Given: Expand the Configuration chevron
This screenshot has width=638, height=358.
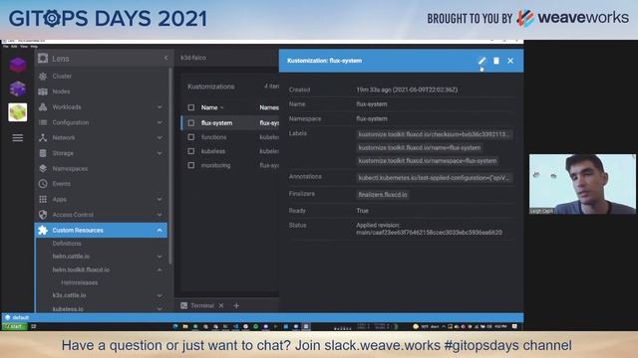Looking at the screenshot, I should coord(159,122).
